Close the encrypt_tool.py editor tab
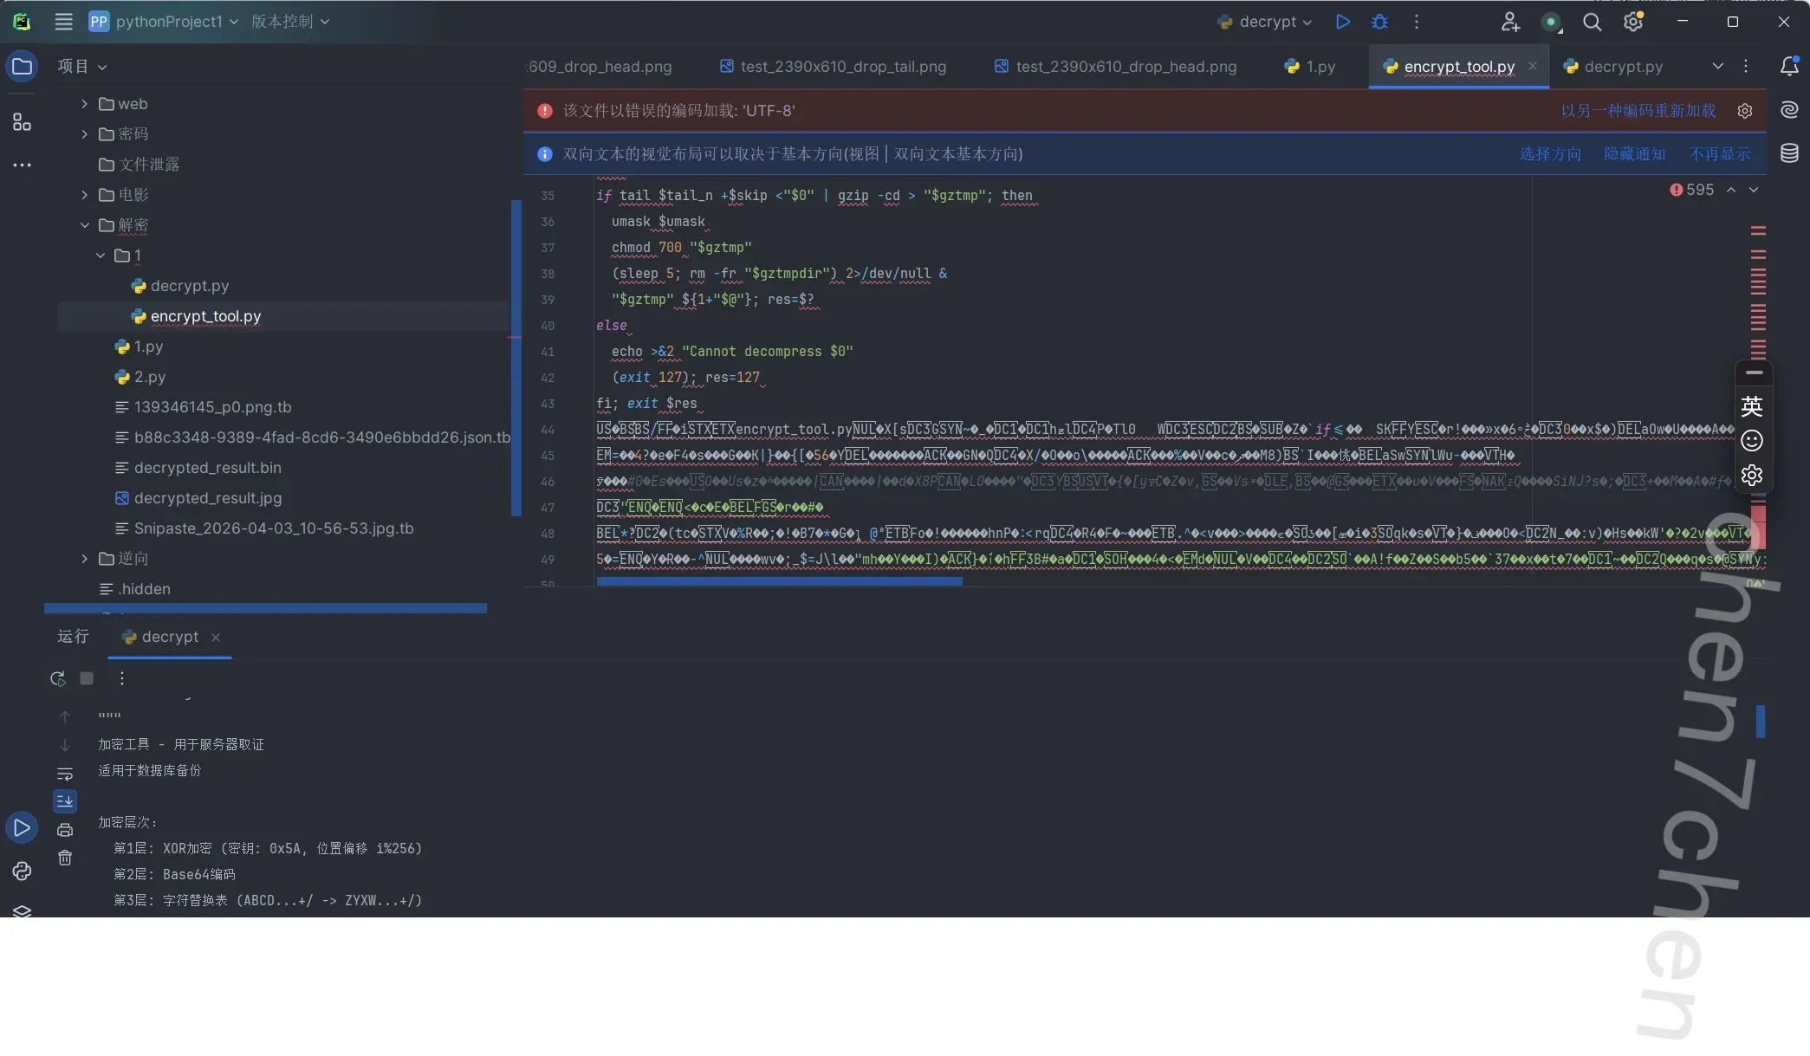The image size is (1810, 1056). [x=1532, y=66]
